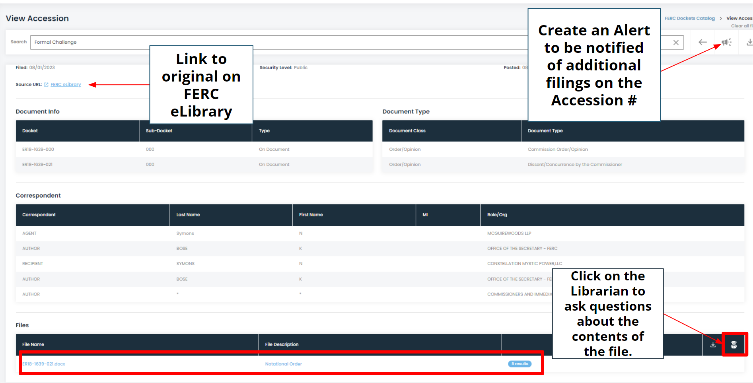Click the Correspondent column header

[x=93, y=215]
